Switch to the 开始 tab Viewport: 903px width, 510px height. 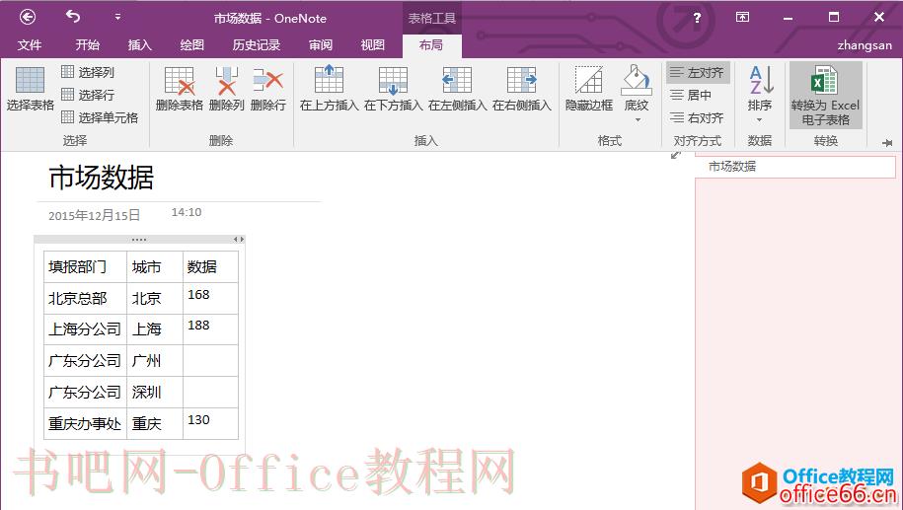pyautogui.click(x=88, y=45)
